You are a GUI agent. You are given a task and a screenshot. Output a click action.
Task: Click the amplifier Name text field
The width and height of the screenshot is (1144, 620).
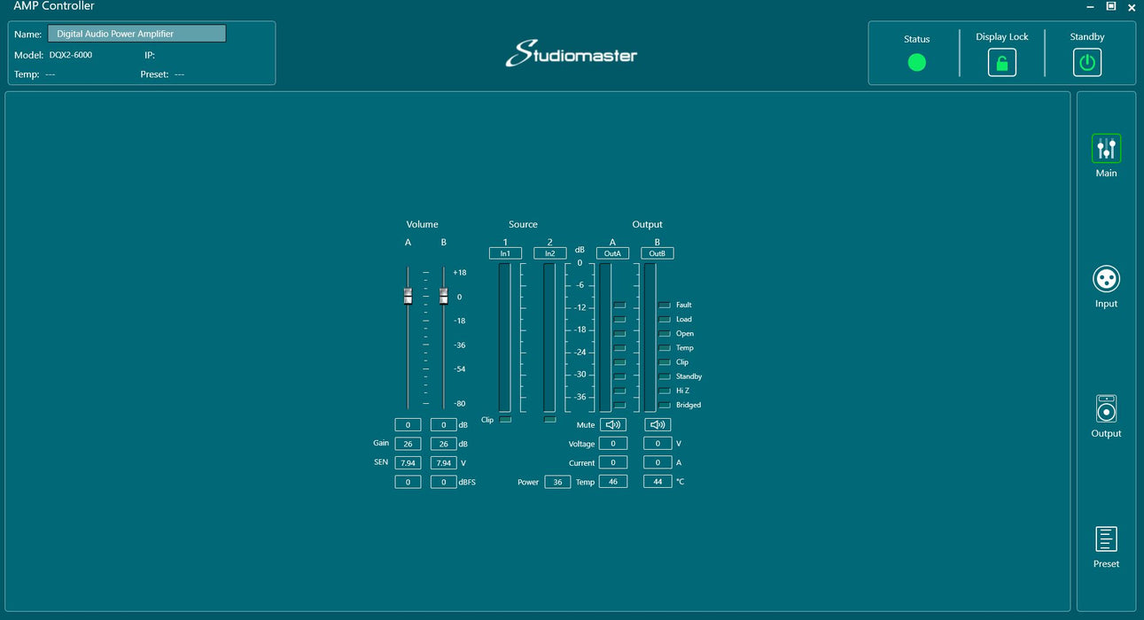(x=136, y=34)
